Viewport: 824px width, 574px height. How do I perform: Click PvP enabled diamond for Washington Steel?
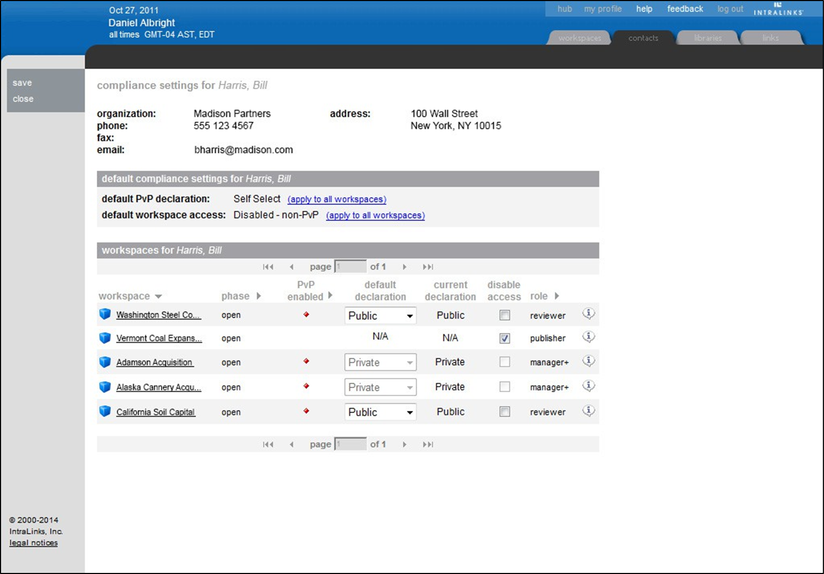[x=307, y=314]
